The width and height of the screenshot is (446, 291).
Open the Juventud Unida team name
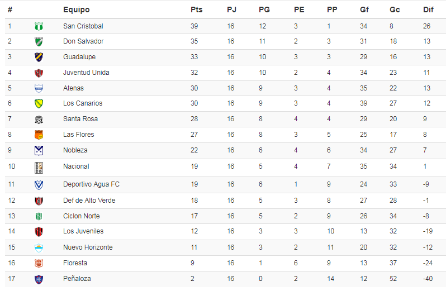86,73
